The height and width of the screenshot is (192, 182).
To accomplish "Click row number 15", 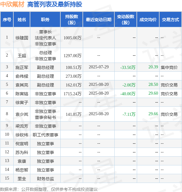I will 7,178.
